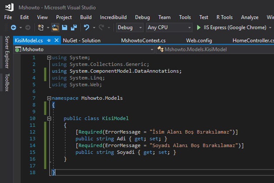274x183 pixels.
Task: Pin the KisiModel.cs tab
Action: [49, 41]
